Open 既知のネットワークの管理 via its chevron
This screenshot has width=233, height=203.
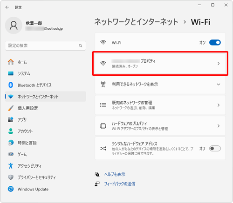pyautogui.click(x=219, y=105)
